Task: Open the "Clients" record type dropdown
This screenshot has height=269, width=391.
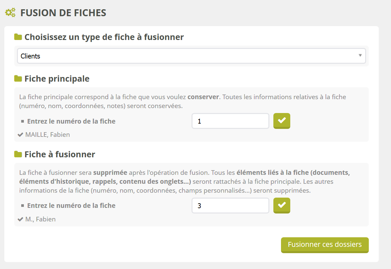Action: 191,56
